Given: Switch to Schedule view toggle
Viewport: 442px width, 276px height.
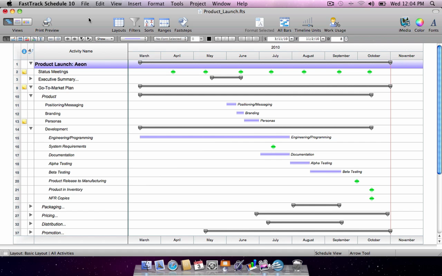Looking at the screenshot, I should click(8, 22).
